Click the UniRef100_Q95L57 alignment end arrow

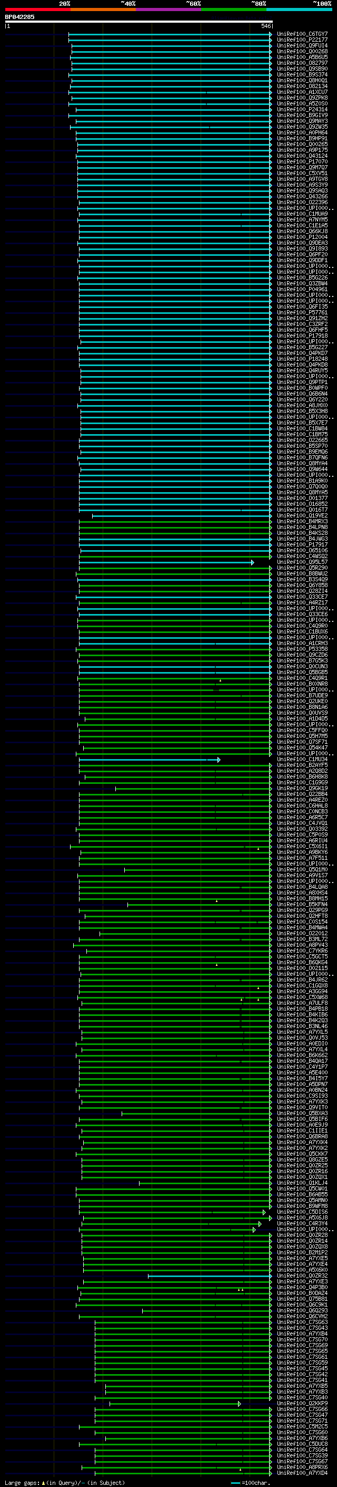pyautogui.click(x=252, y=562)
